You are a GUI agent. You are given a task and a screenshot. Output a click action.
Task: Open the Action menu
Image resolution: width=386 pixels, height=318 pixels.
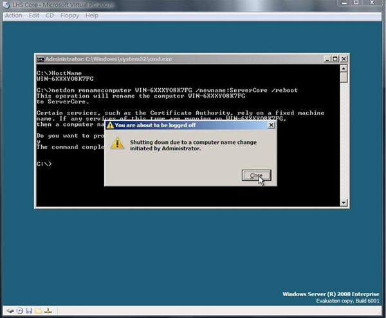pyautogui.click(x=14, y=15)
